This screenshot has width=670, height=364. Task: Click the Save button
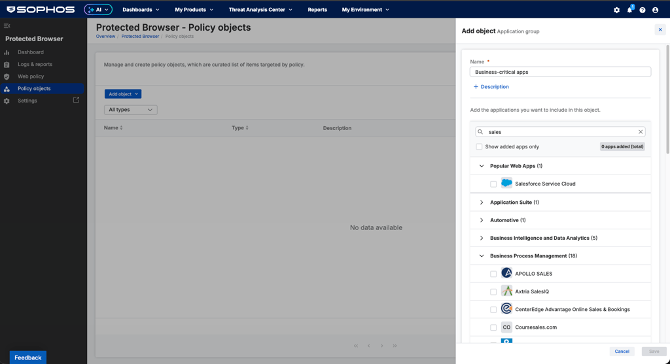[x=654, y=351]
